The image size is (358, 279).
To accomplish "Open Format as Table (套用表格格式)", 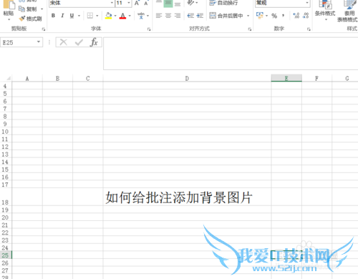I will click(x=348, y=11).
